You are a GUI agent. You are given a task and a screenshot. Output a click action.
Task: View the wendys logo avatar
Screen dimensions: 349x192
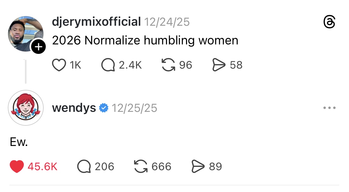pyautogui.click(x=26, y=108)
